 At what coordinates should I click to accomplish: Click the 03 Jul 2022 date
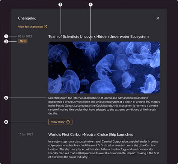coord(25,36)
